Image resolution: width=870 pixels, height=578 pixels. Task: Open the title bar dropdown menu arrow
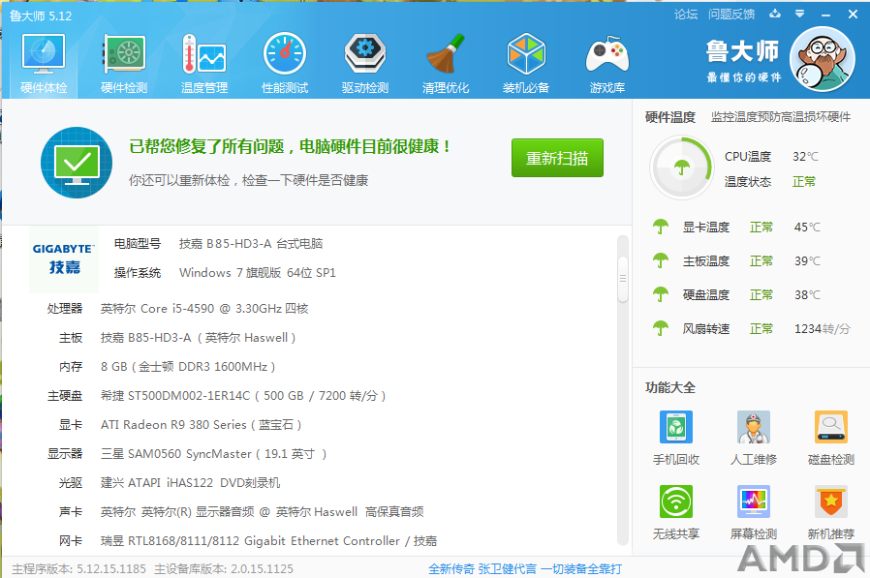click(799, 14)
